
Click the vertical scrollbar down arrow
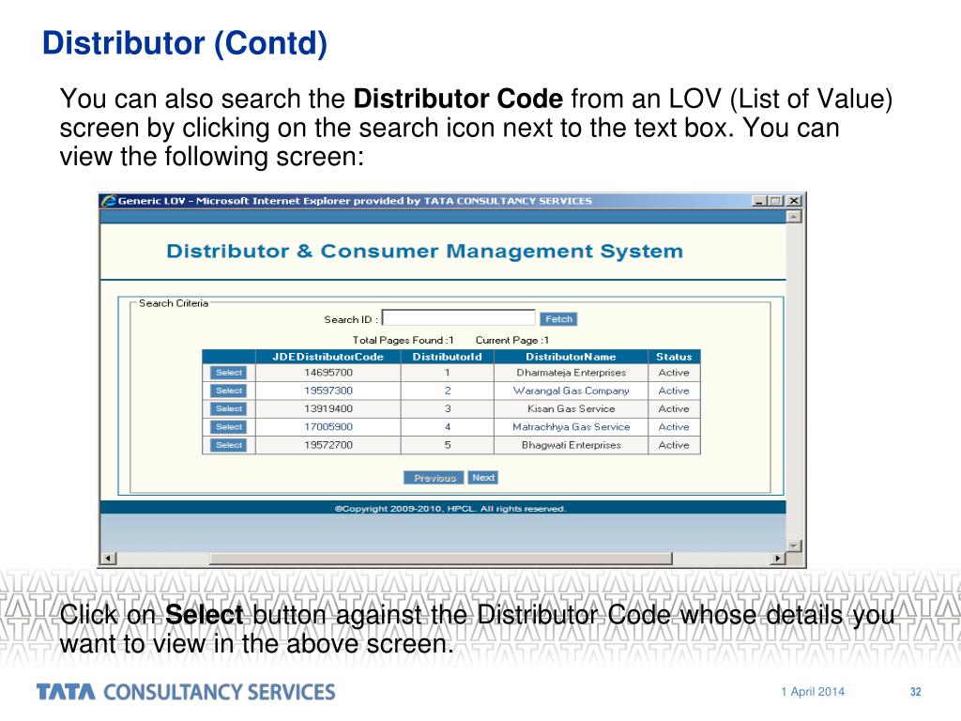coord(794,545)
